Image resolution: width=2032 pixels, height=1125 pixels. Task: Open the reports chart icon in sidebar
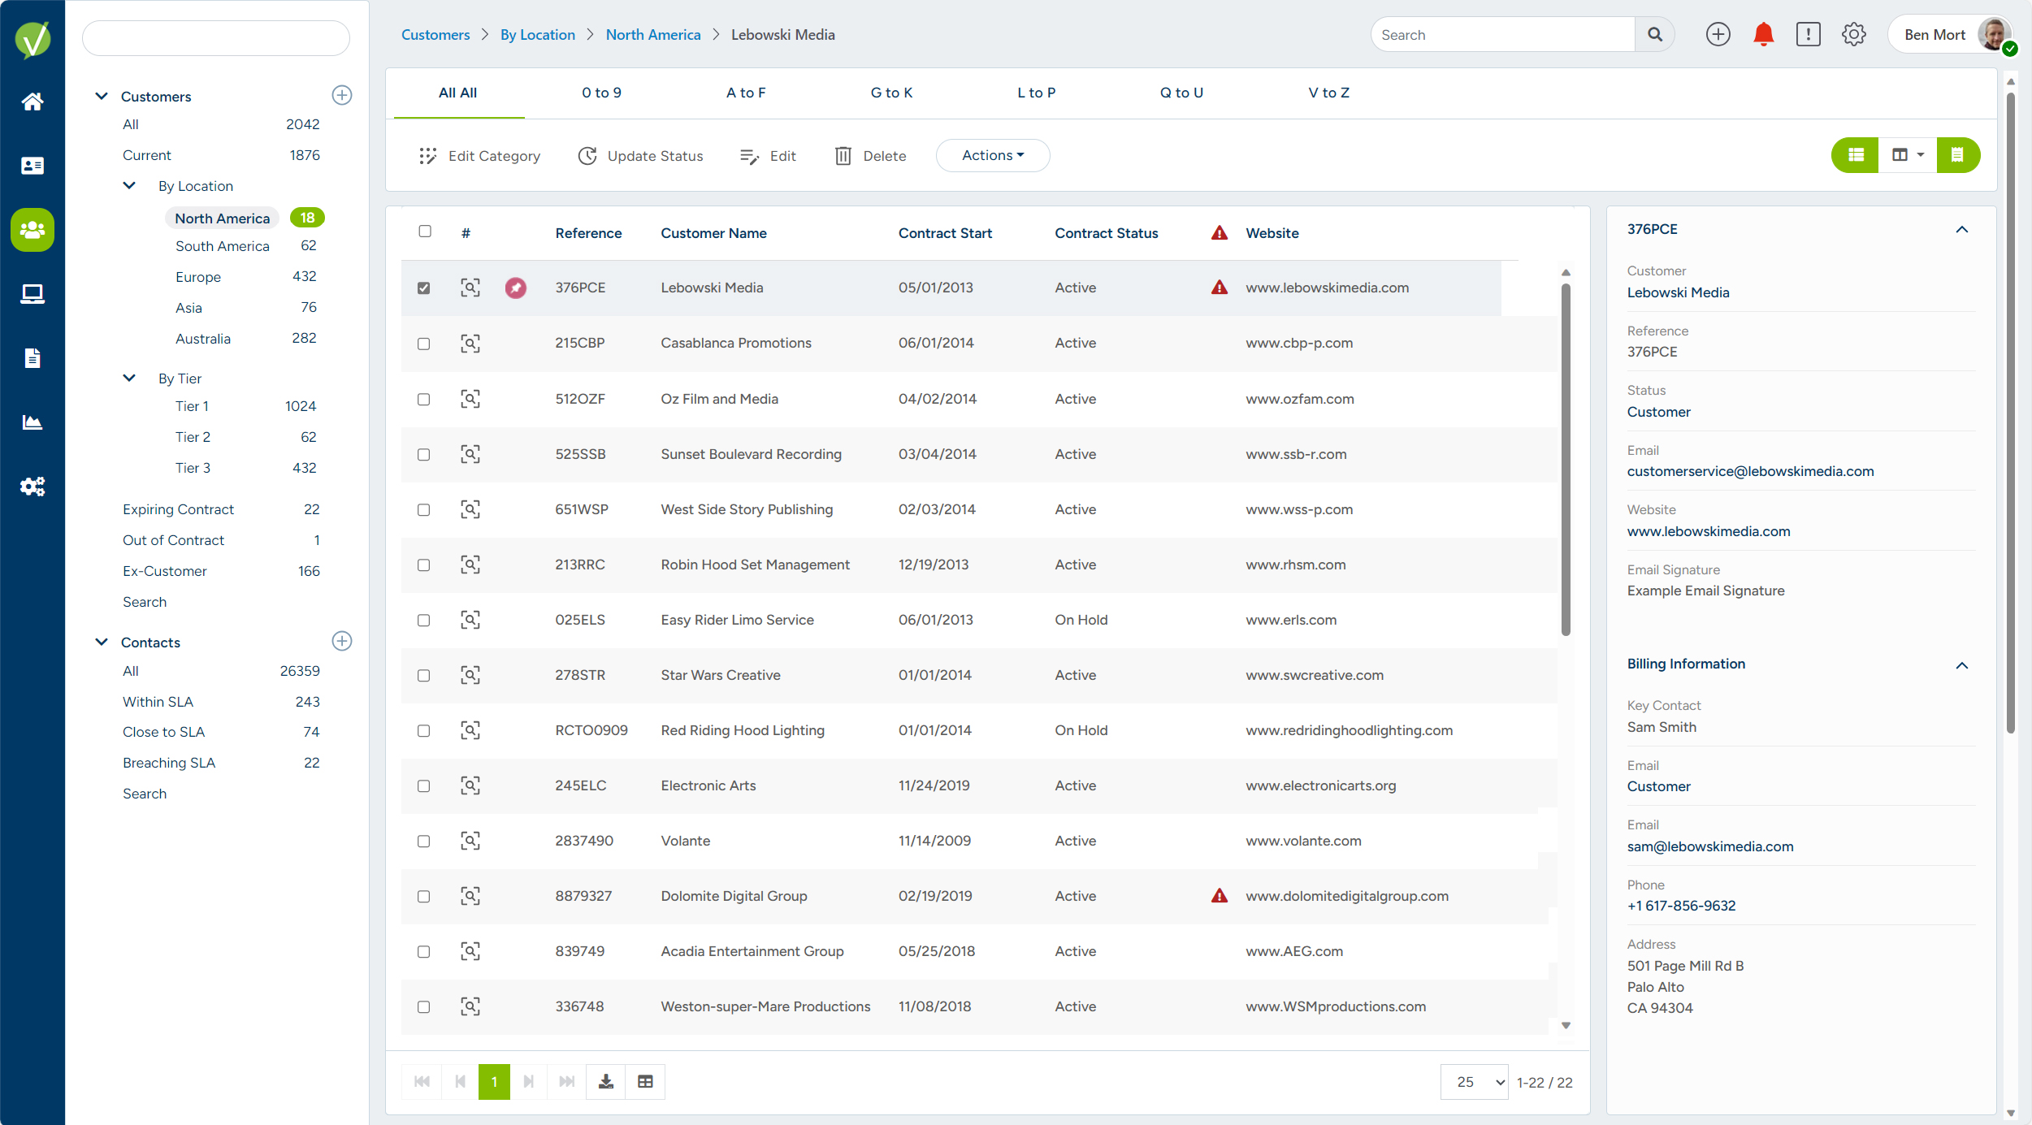(32, 422)
